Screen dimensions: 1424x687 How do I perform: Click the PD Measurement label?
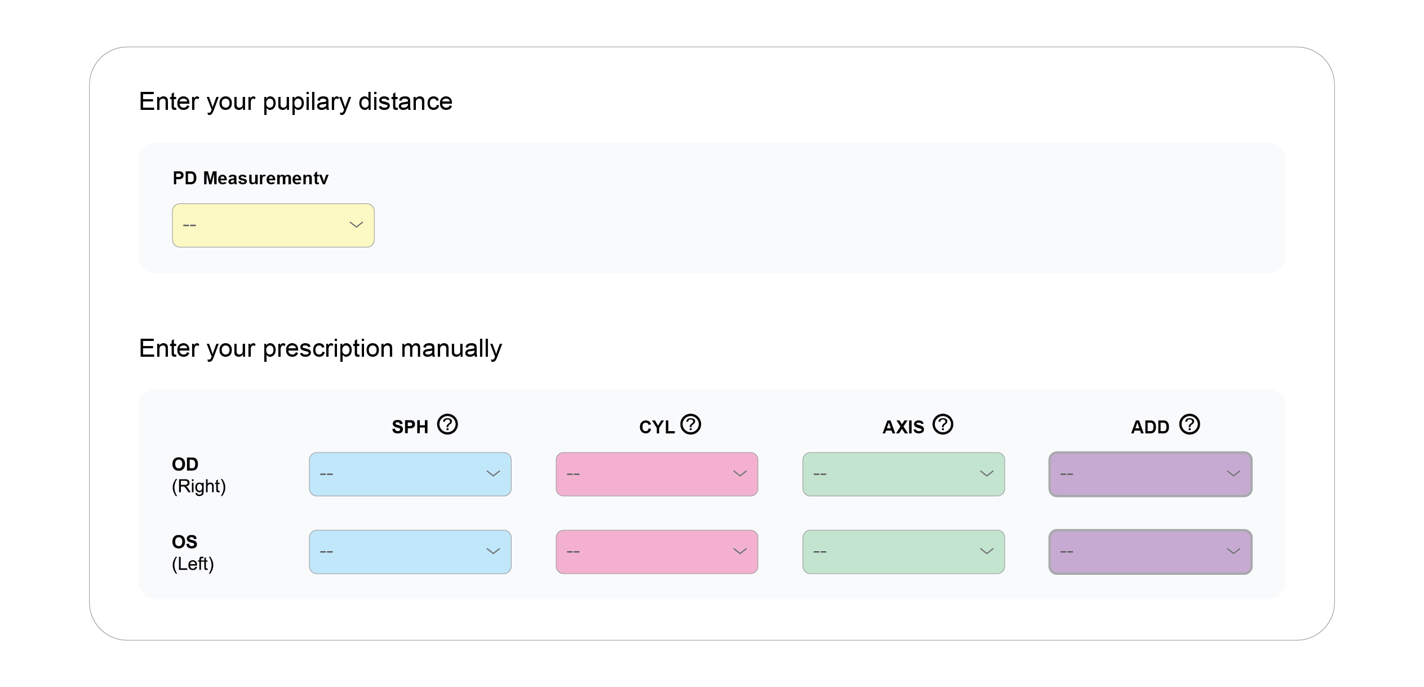[250, 178]
